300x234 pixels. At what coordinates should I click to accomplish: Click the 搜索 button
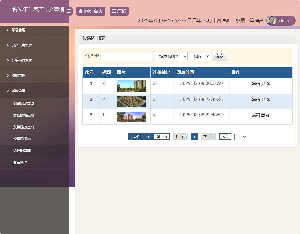(x=219, y=56)
